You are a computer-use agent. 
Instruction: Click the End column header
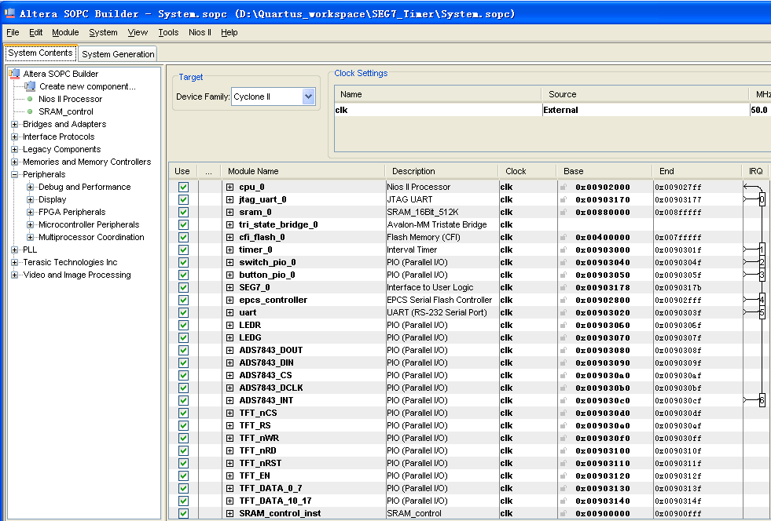(x=697, y=171)
